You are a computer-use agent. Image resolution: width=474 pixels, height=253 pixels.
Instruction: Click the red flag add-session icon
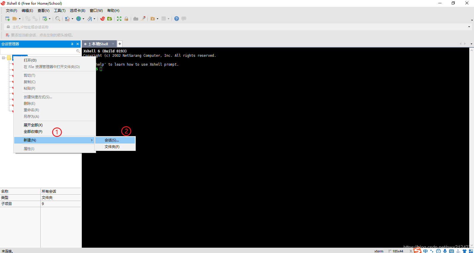coord(8,35)
